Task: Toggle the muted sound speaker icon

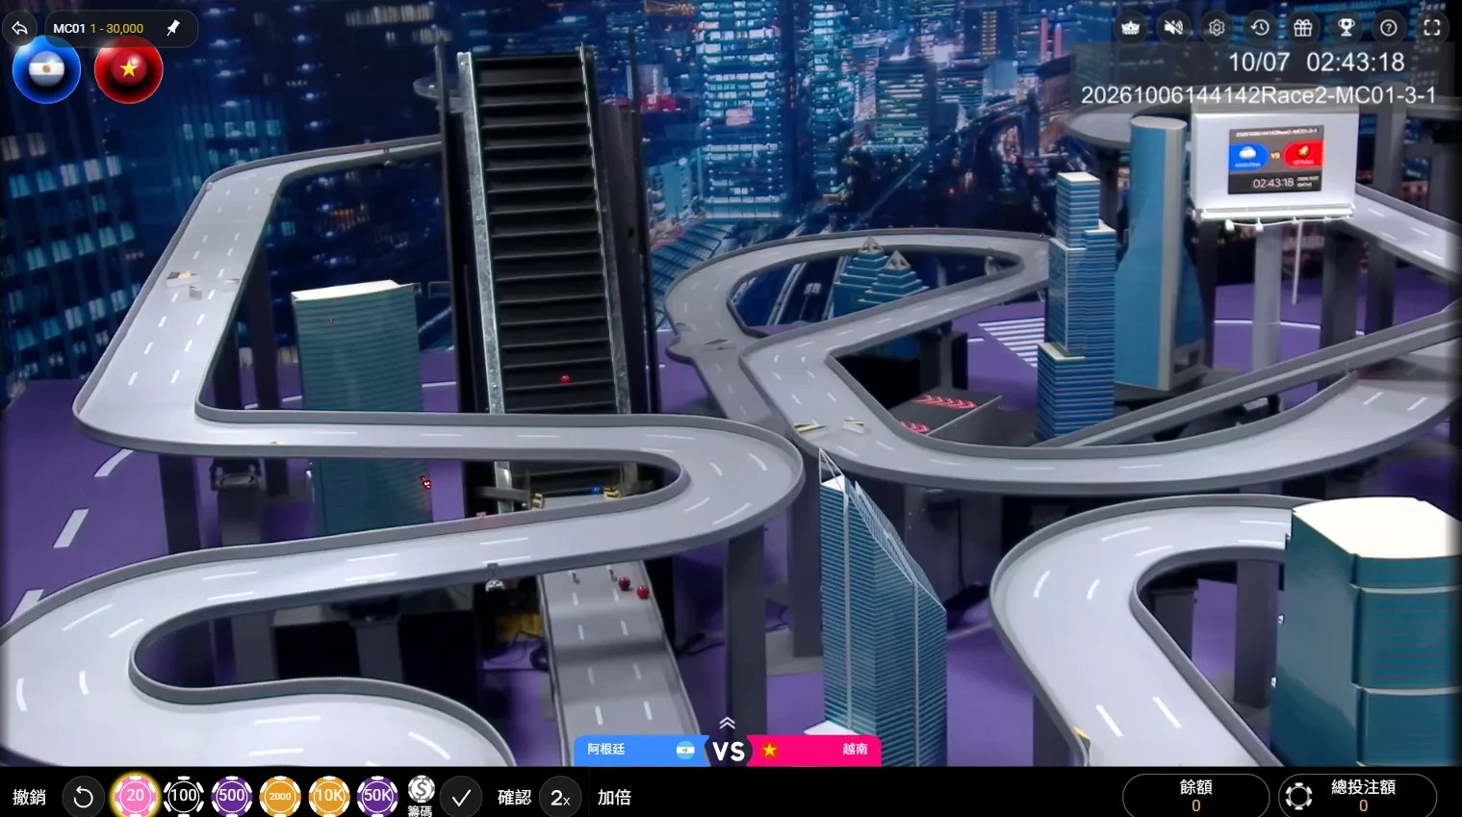Action: pyautogui.click(x=1173, y=28)
